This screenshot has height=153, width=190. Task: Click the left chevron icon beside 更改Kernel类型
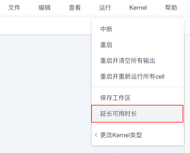pos(96,135)
